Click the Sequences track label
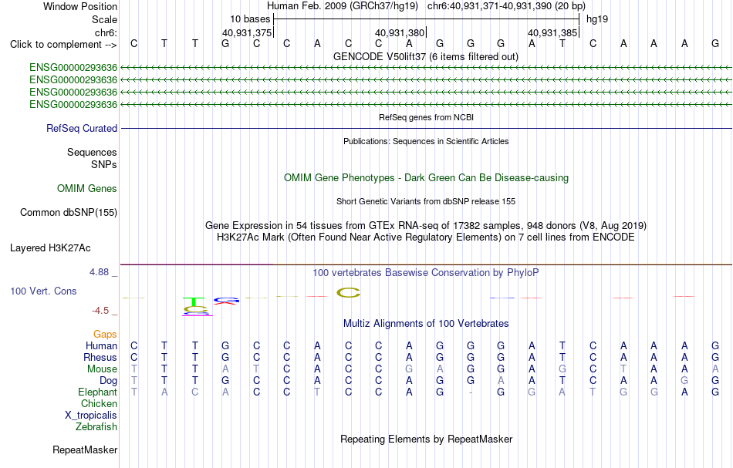733x468 pixels. click(92, 152)
